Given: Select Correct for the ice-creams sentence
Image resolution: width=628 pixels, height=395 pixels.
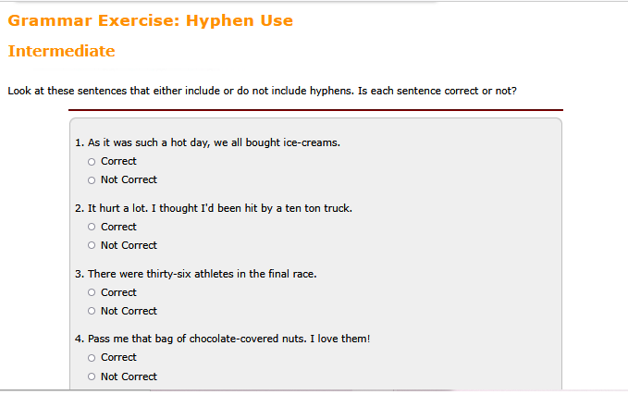Looking at the screenshot, I should pos(92,162).
